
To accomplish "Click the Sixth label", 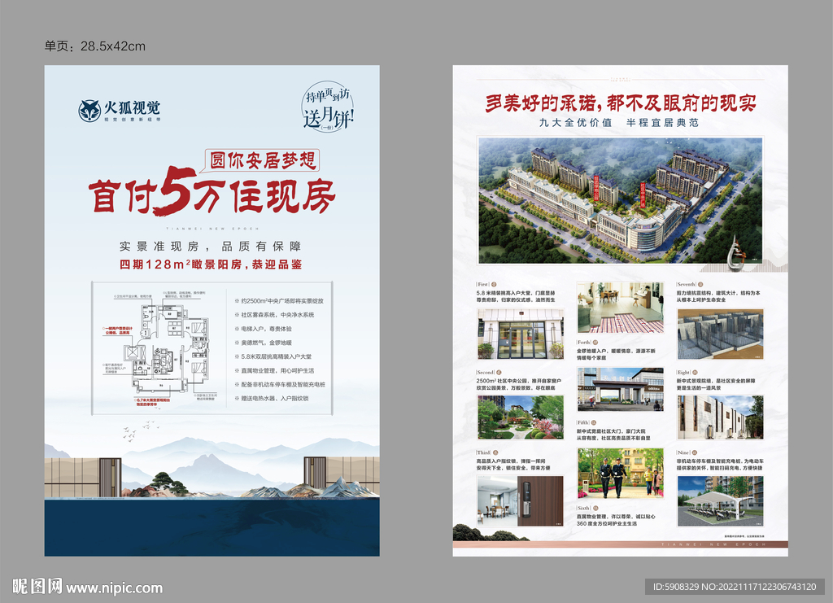I will pyautogui.click(x=584, y=509).
